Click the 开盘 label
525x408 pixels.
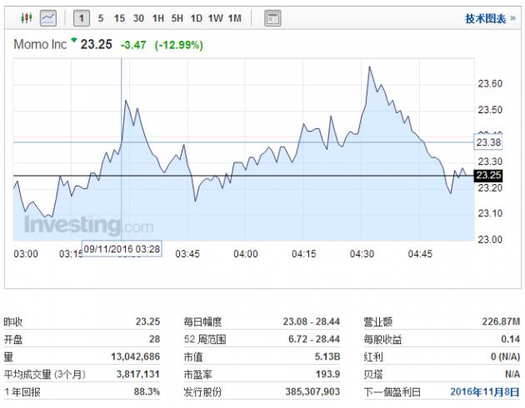(x=13, y=340)
